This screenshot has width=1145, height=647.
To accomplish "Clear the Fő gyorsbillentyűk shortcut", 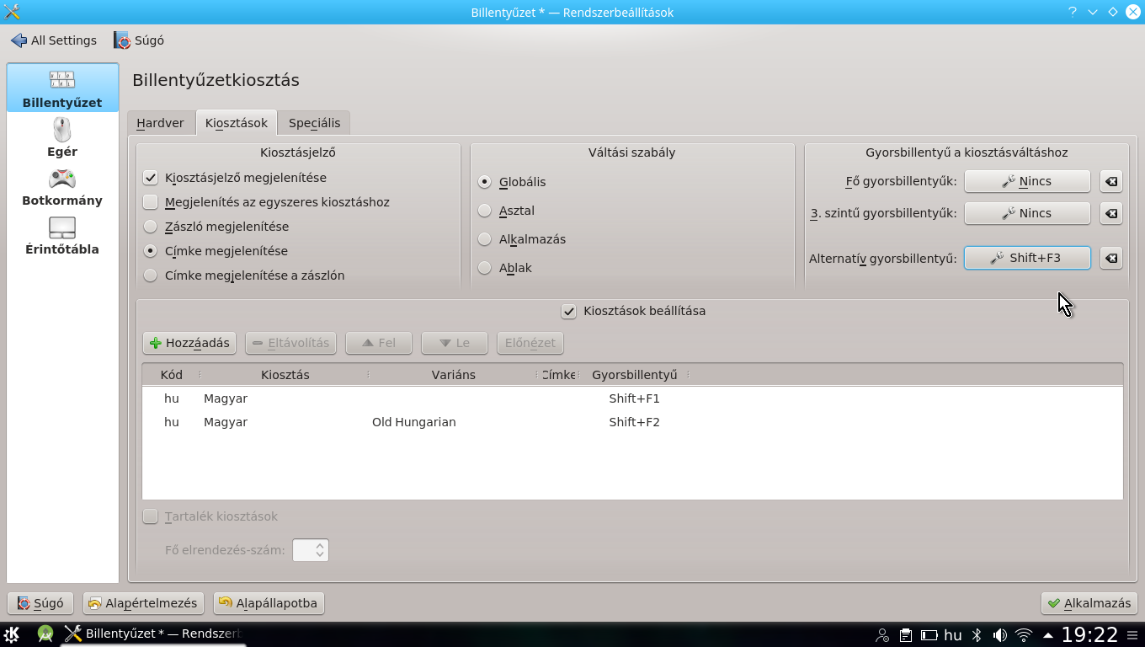I will coord(1110,181).
